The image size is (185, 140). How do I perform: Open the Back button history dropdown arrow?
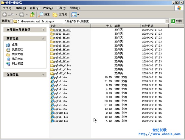tap(16, 15)
